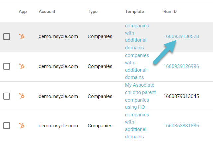Open template link in second row
This screenshot has height=141, width=213.
click(137, 66)
